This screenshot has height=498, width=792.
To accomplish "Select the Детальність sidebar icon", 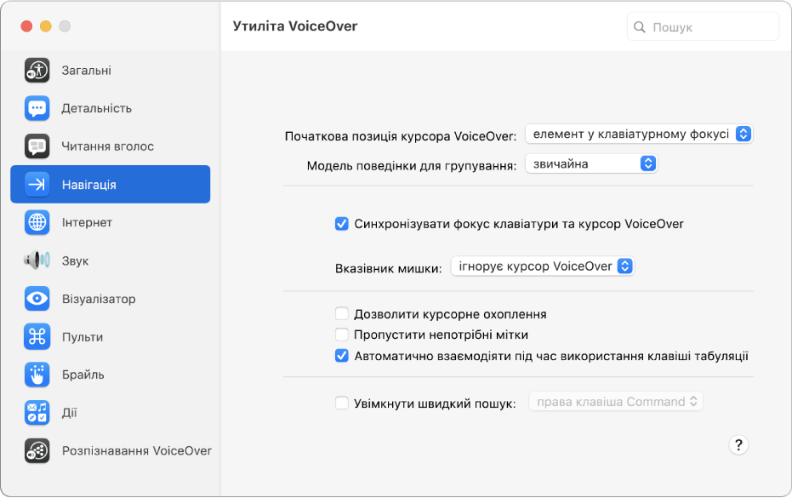I will (x=37, y=108).
